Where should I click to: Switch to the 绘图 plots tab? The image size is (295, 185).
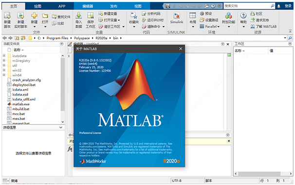(37, 6)
